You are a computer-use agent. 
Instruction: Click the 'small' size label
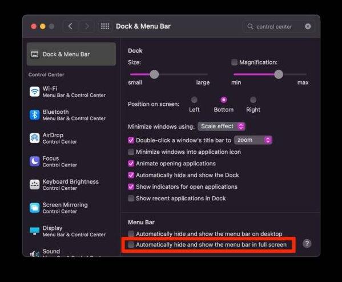[135, 82]
